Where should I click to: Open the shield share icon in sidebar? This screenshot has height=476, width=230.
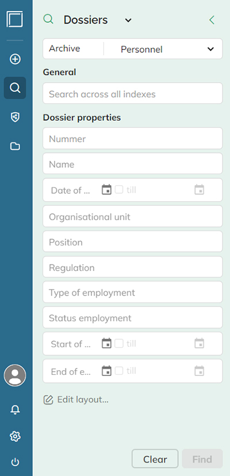click(15, 117)
